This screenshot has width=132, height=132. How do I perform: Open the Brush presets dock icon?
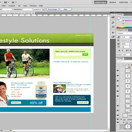113,23
